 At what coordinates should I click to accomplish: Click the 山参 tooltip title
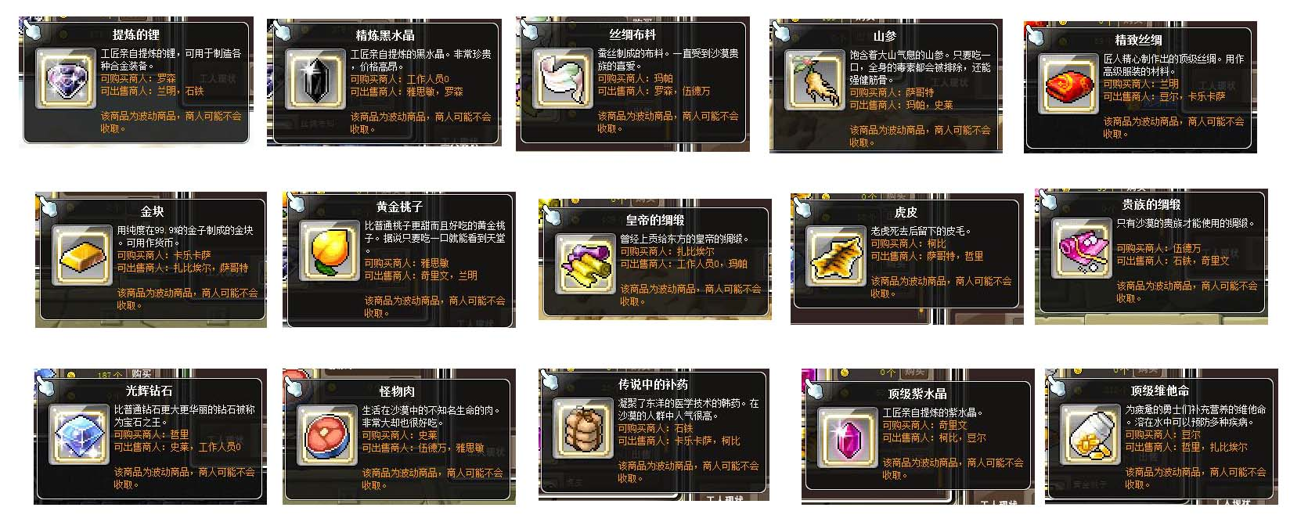885,36
